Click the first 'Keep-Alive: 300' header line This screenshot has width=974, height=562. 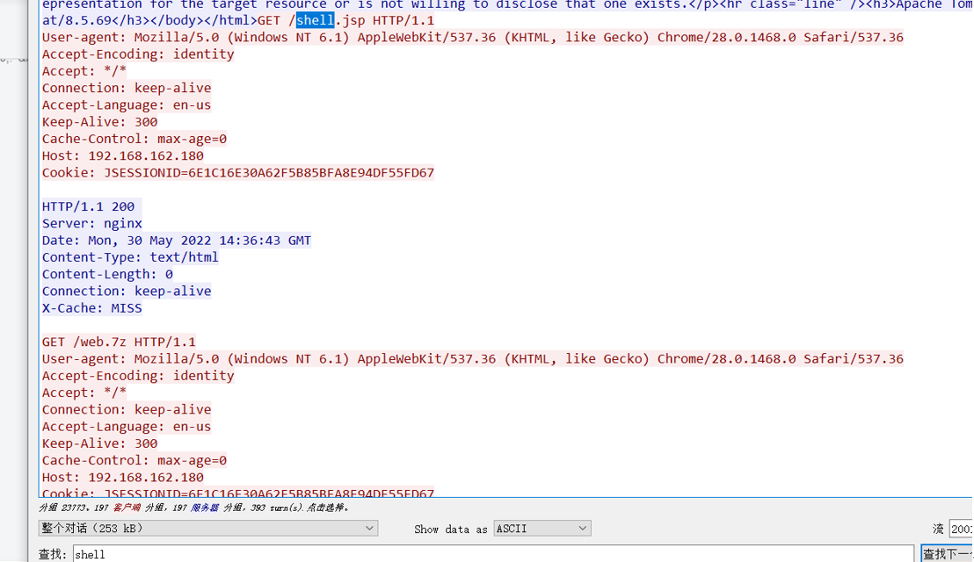(99, 122)
